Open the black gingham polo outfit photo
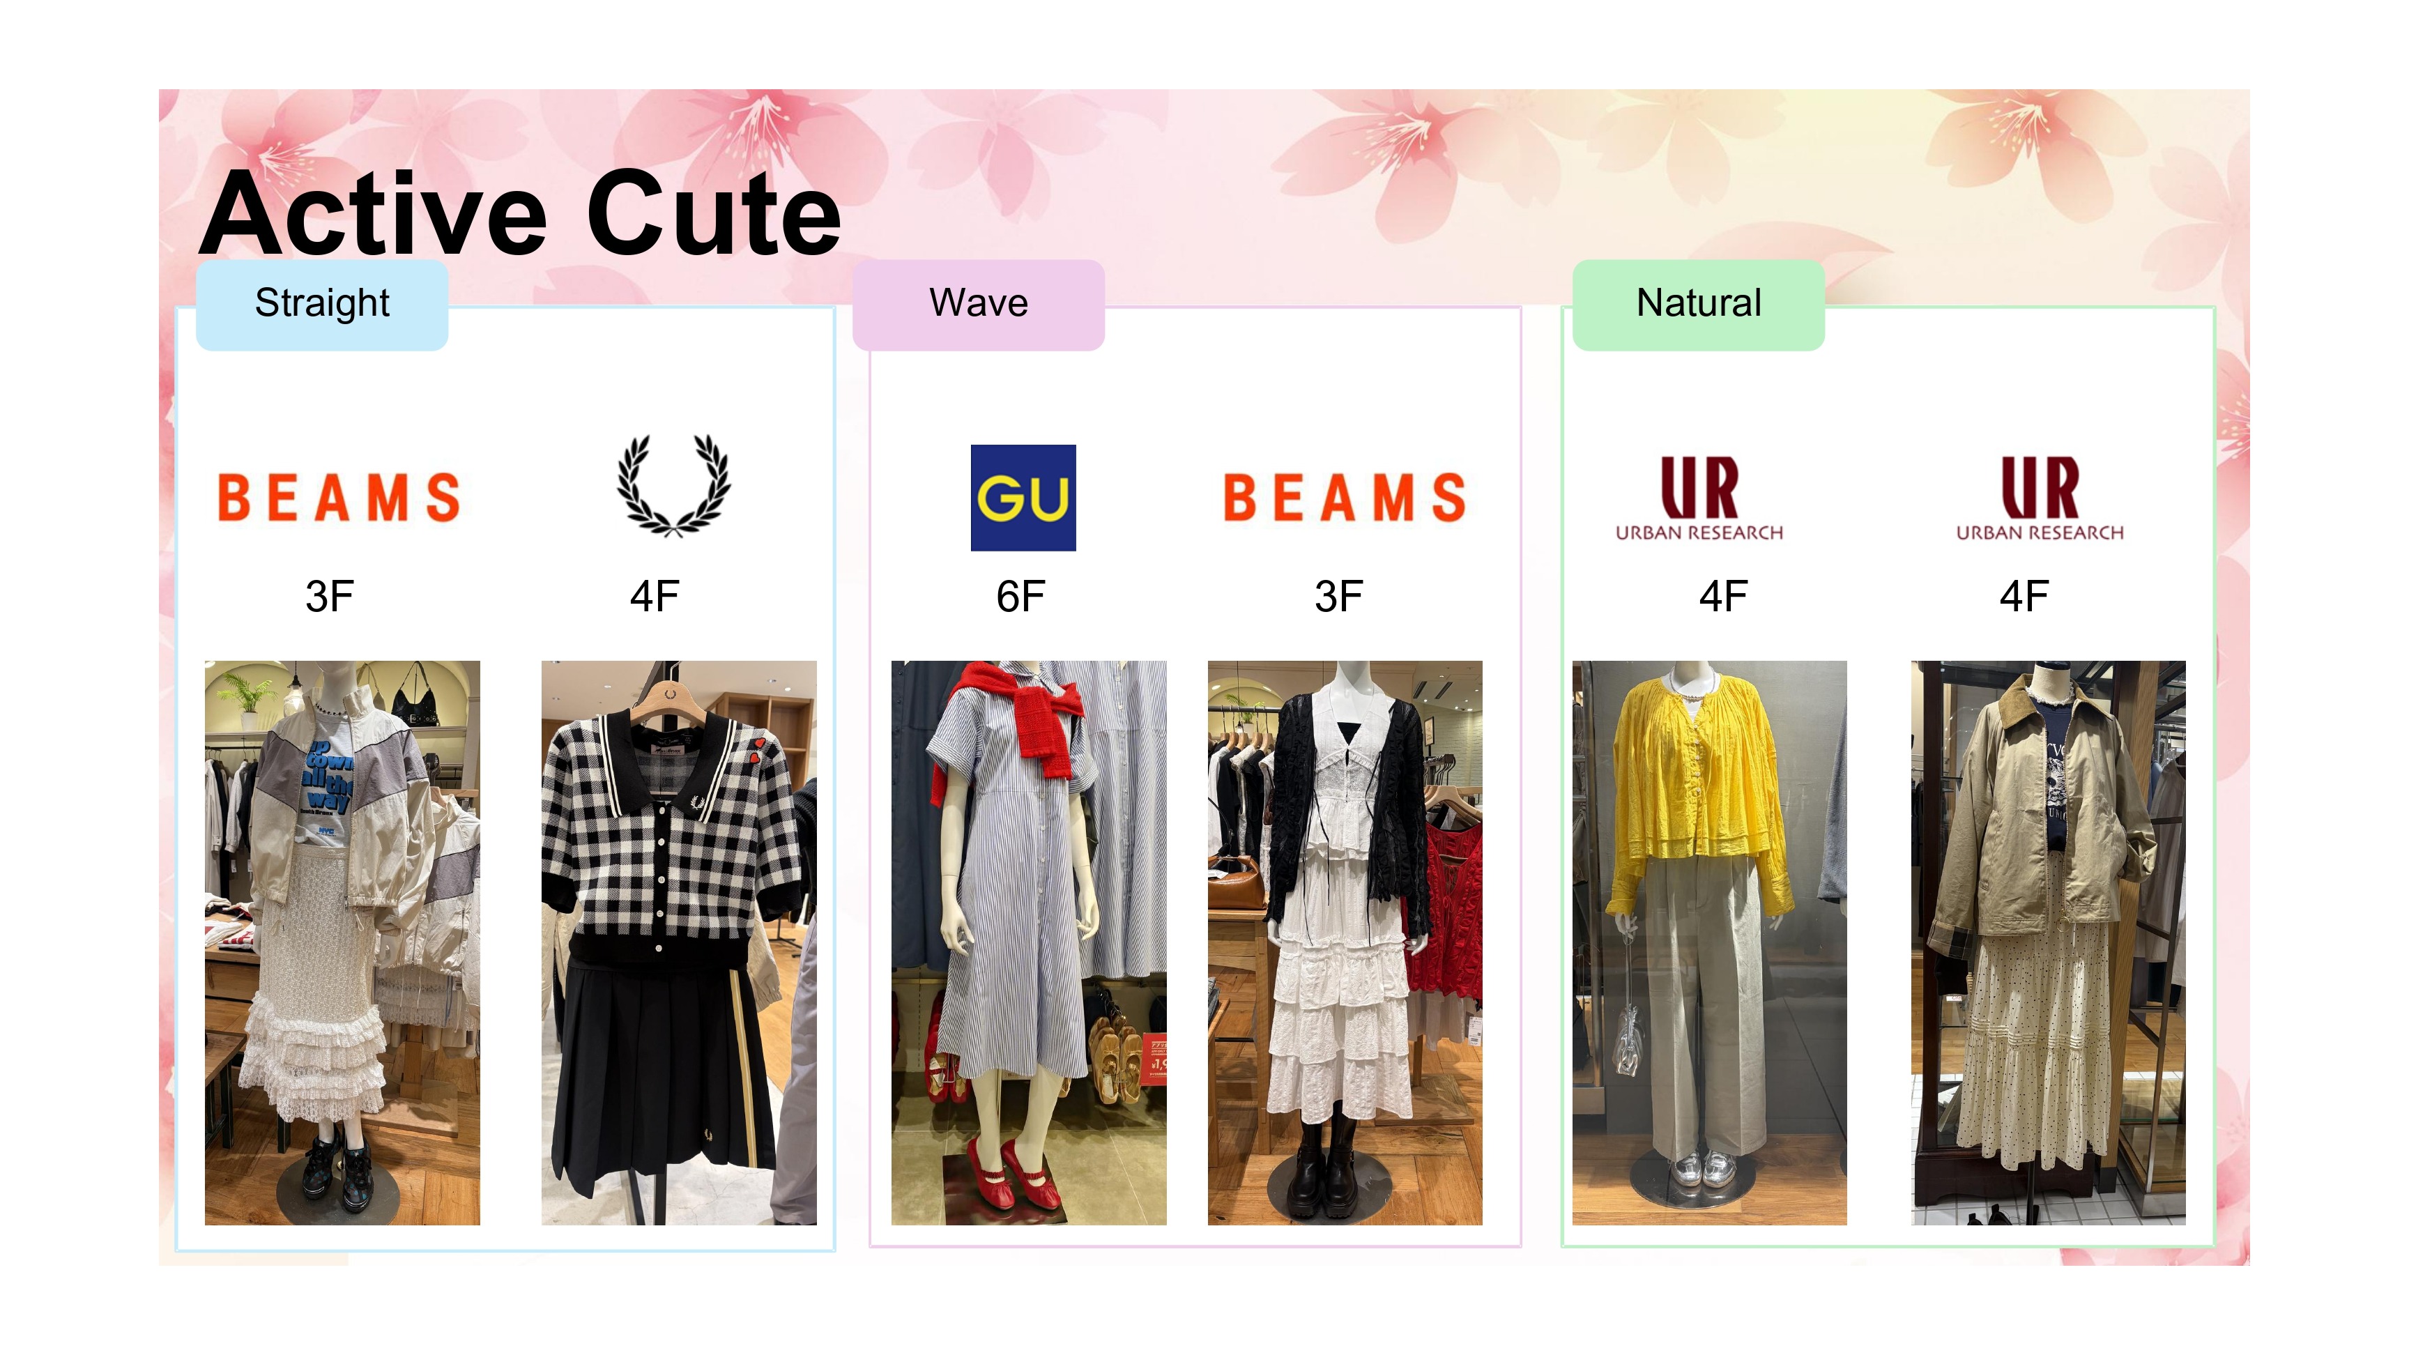 (x=679, y=942)
